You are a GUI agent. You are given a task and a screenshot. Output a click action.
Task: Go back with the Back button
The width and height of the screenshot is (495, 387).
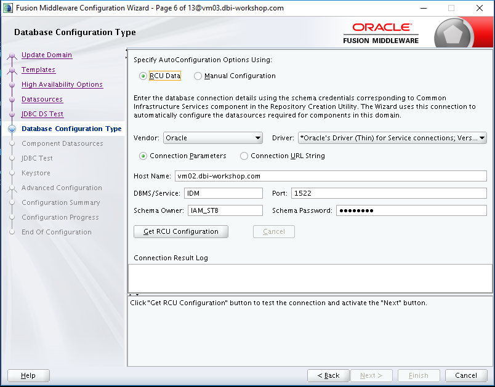pyautogui.click(x=328, y=375)
